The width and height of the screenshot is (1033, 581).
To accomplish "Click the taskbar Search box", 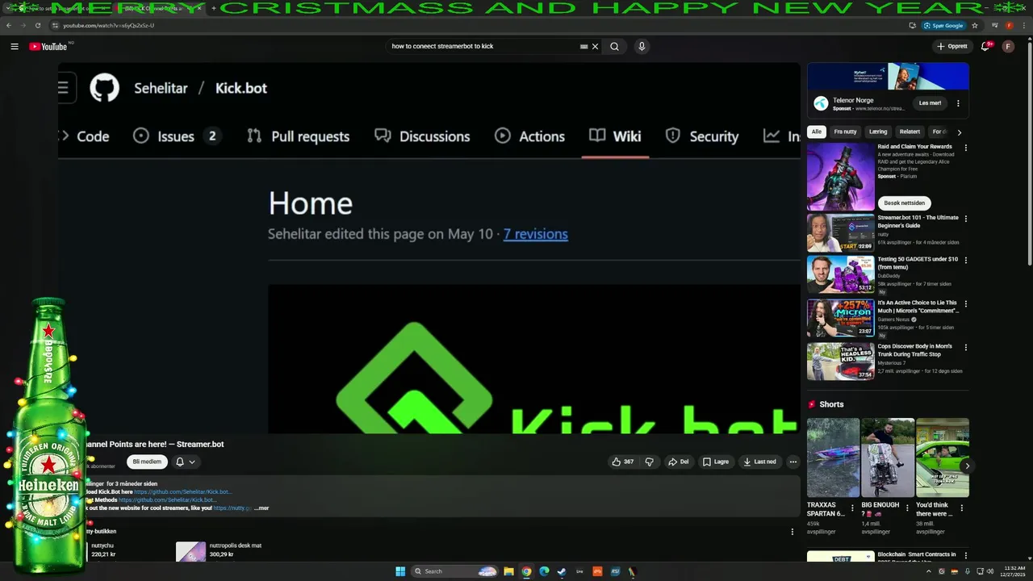I will click(x=454, y=571).
